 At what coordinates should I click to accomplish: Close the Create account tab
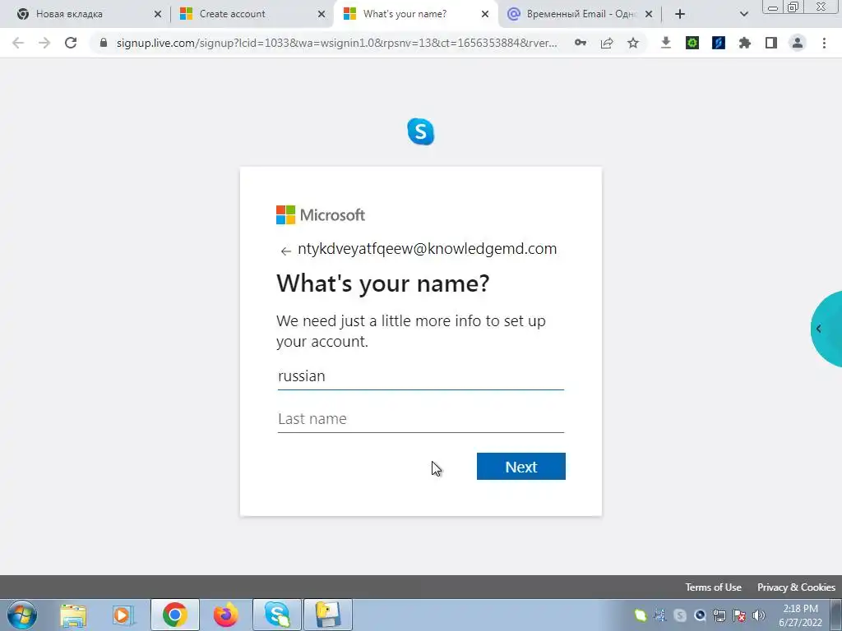tap(322, 14)
